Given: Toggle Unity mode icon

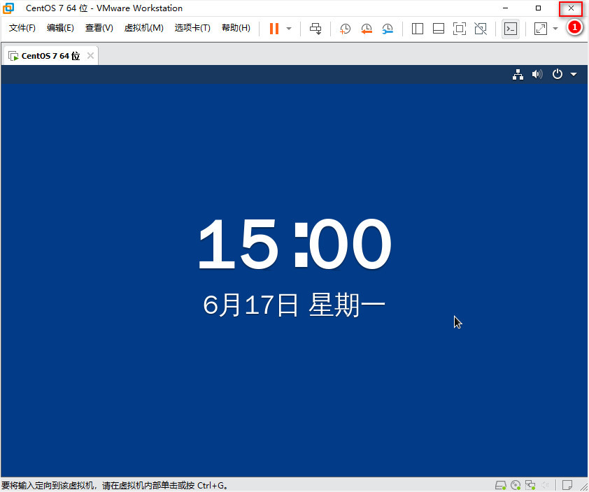Looking at the screenshot, I should tap(481, 29).
